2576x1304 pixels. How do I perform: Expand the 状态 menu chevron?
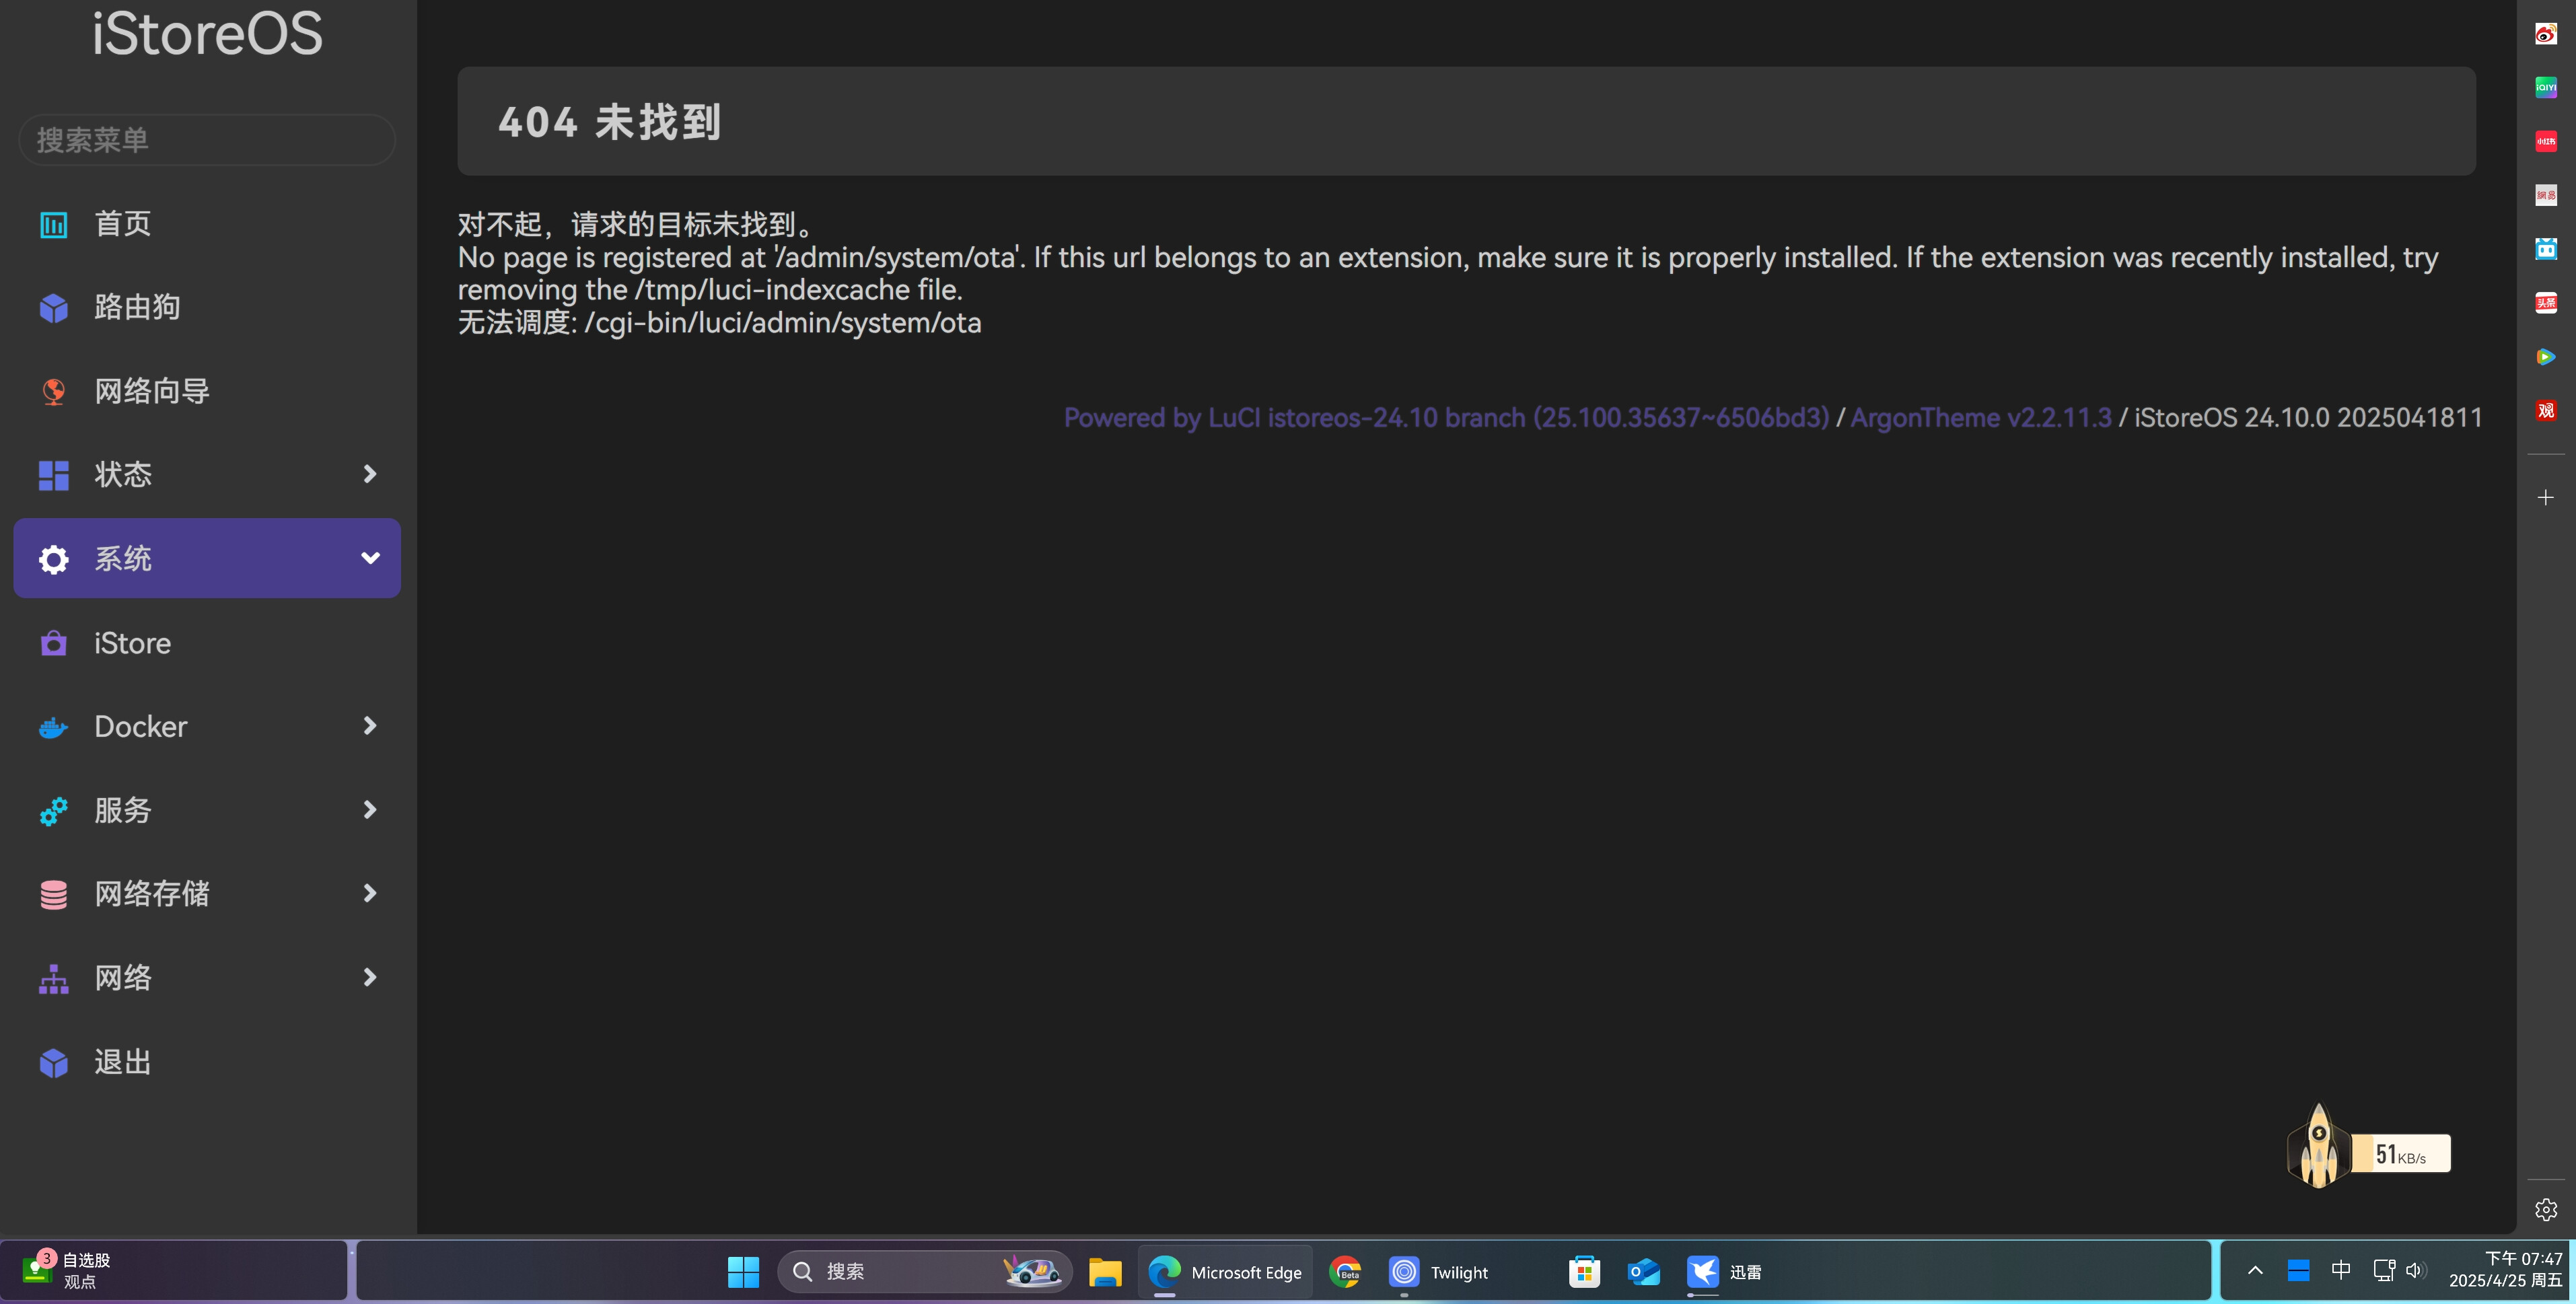(x=370, y=474)
